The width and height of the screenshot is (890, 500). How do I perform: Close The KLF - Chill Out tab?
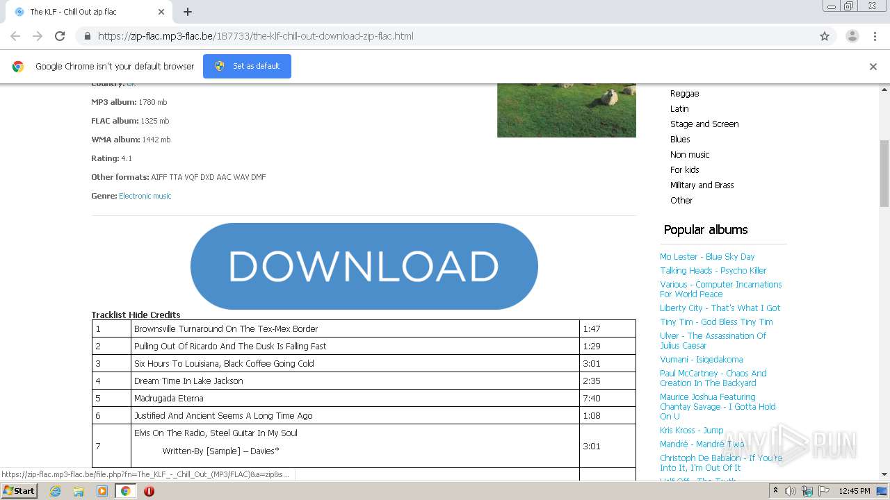pos(161,12)
